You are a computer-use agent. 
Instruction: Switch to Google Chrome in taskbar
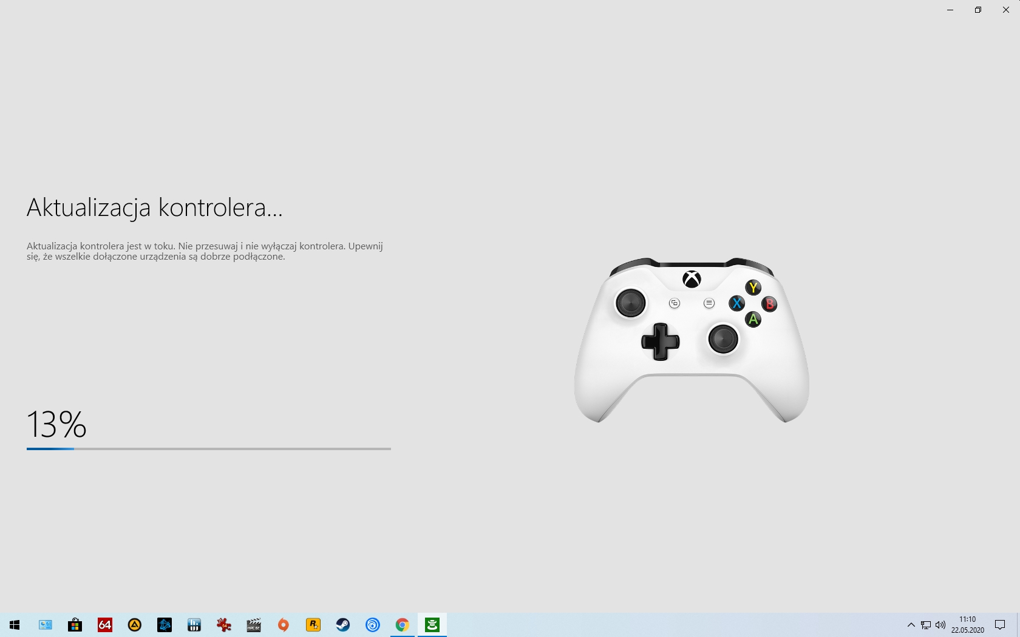402,625
